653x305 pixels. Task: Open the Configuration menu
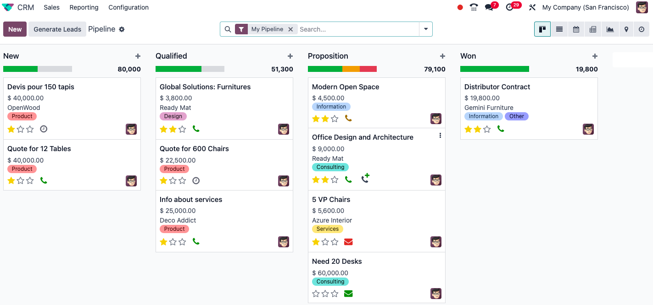click(x=128, y=7)
